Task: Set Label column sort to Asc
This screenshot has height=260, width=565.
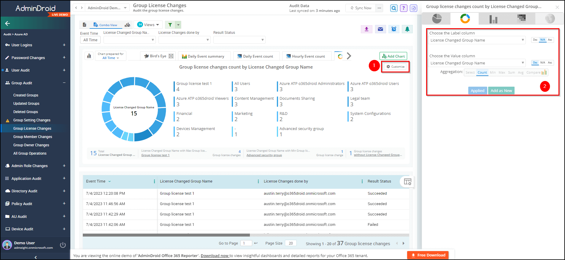Action: click(x=550, y=40)
